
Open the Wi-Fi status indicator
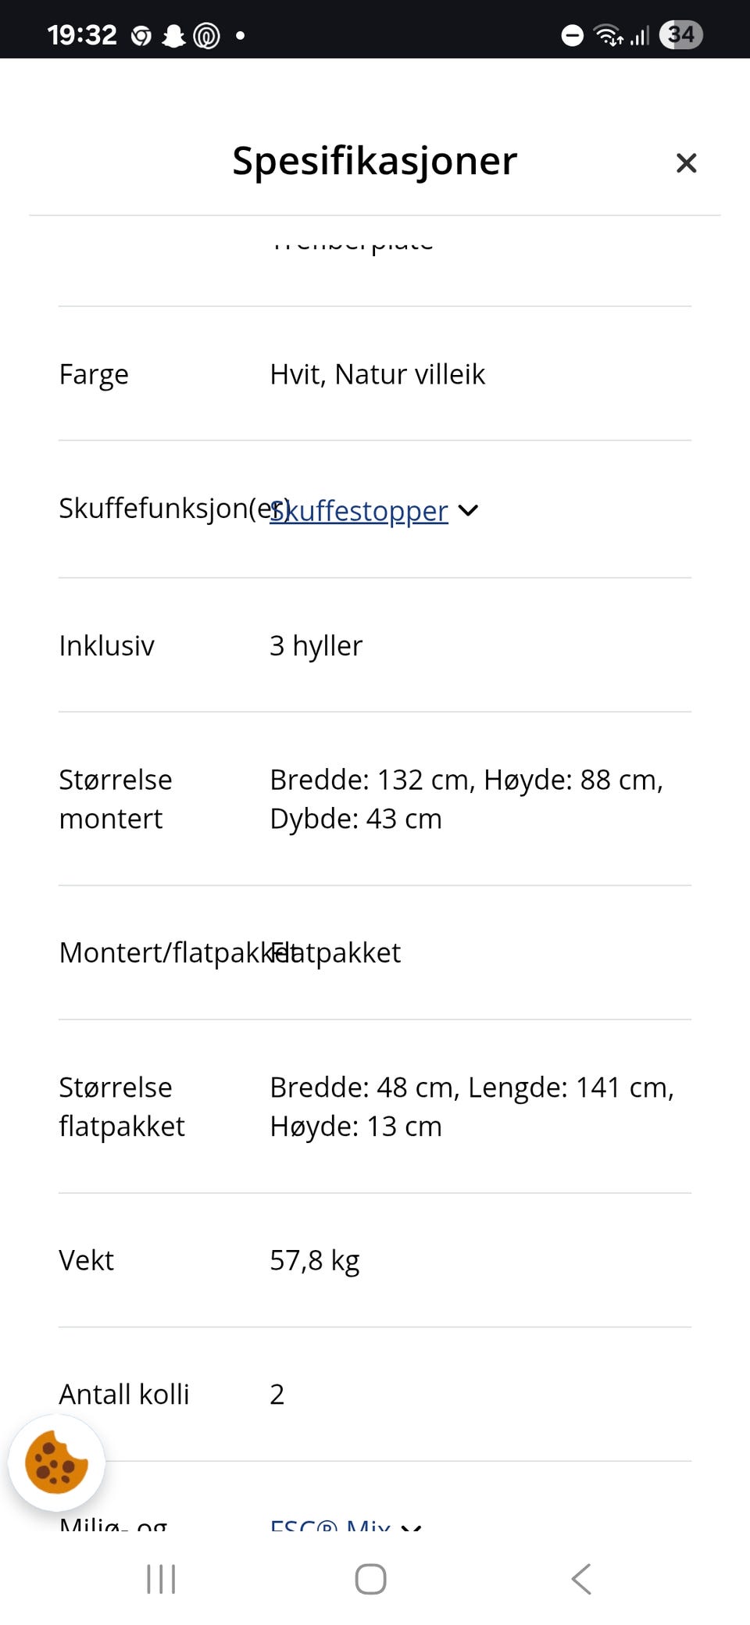pos(608,34)
